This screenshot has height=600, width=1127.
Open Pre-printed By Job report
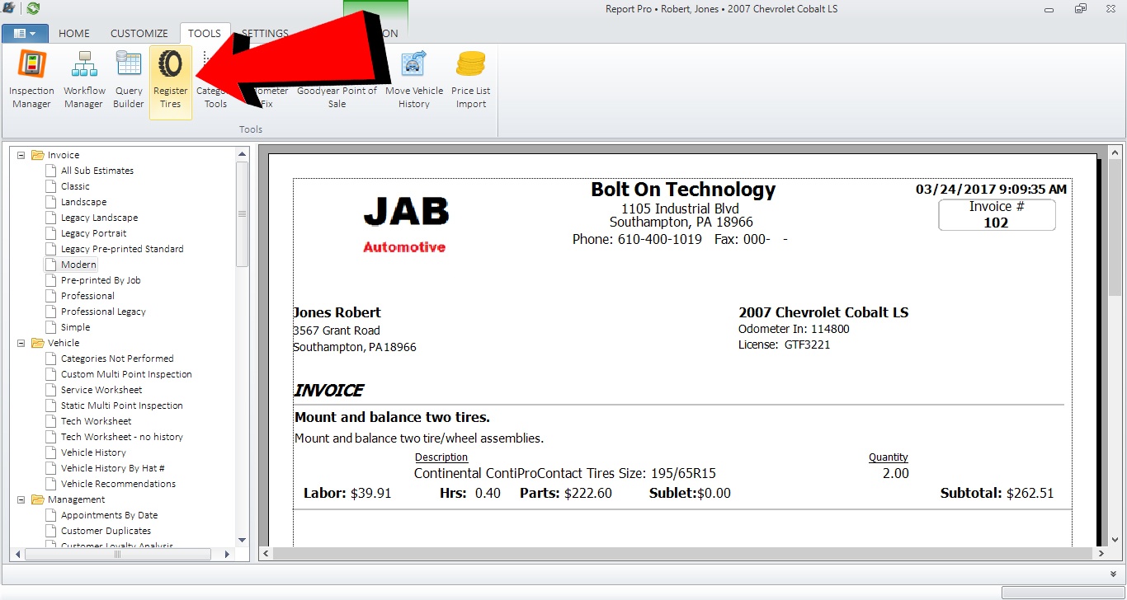click(101, 280)
